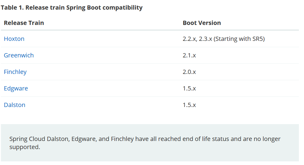
Task: Open the Edgware release train link
Action: (16, 88)
